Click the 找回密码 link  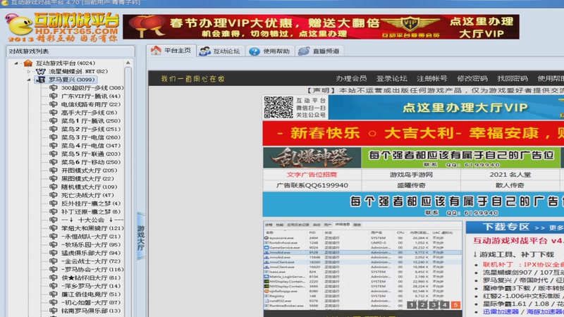point(513,79)
